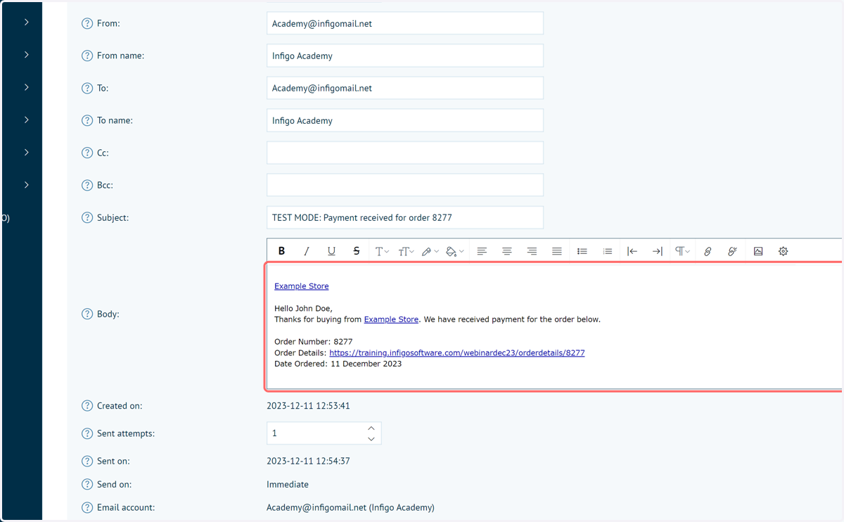The width and height of the screenshot is (844, 522).
Task: Click the "Order Number: 8277" line
Action: point(314,342)
